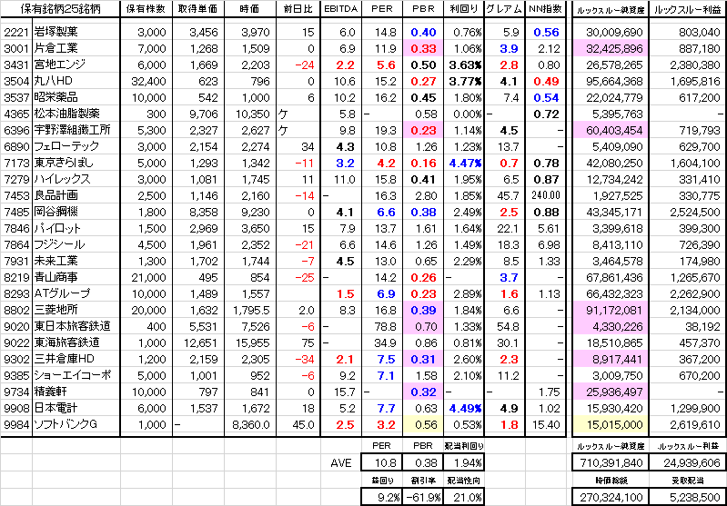Select the PER column header in top row
This screenshot has height=506, width=727.
382,9
